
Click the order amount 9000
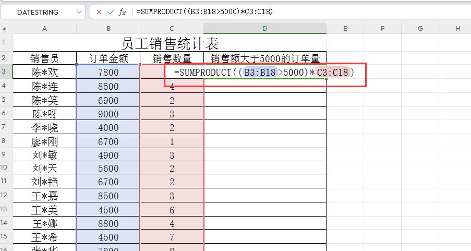point(108,114)
